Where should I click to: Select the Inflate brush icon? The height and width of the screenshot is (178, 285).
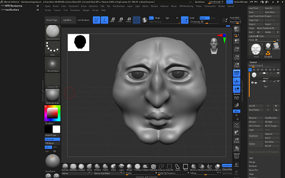[114, 166]
